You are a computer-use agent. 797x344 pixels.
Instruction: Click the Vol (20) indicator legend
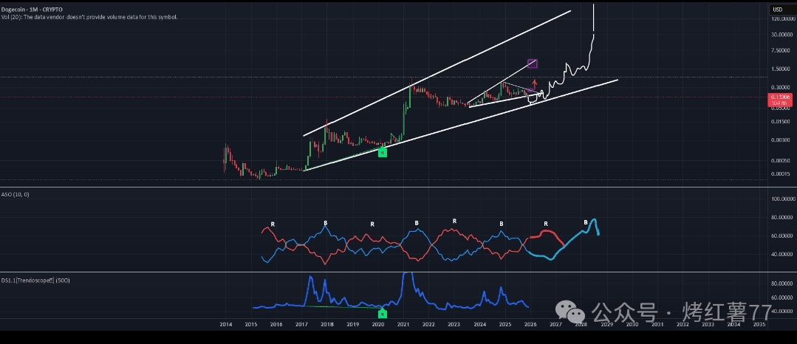(89, 17)
